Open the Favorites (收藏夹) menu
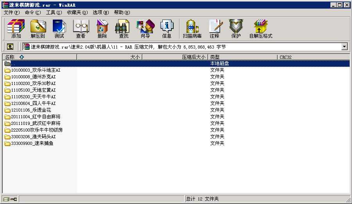This screenshot has height=204, width=352. point(77,13)
